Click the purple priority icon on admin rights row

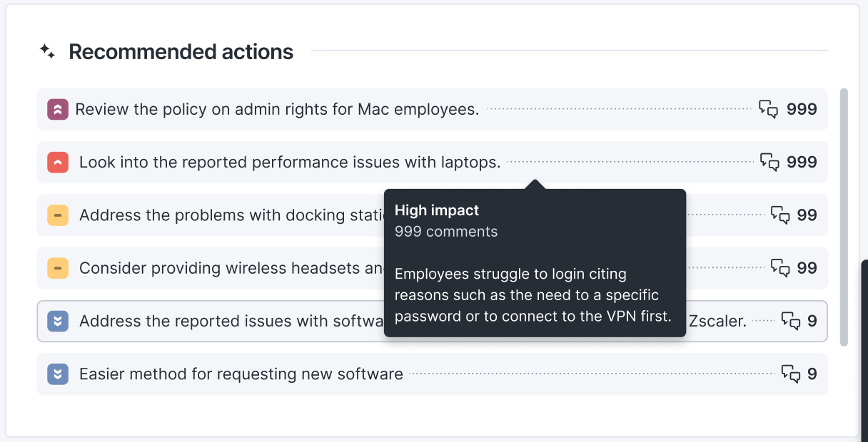pyautogui.click(x=58, y=109)
